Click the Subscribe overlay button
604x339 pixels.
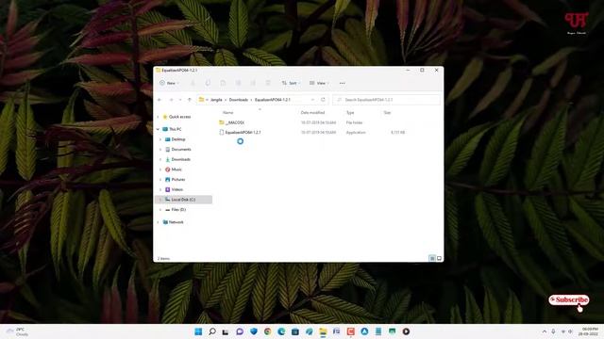[569, 299]
